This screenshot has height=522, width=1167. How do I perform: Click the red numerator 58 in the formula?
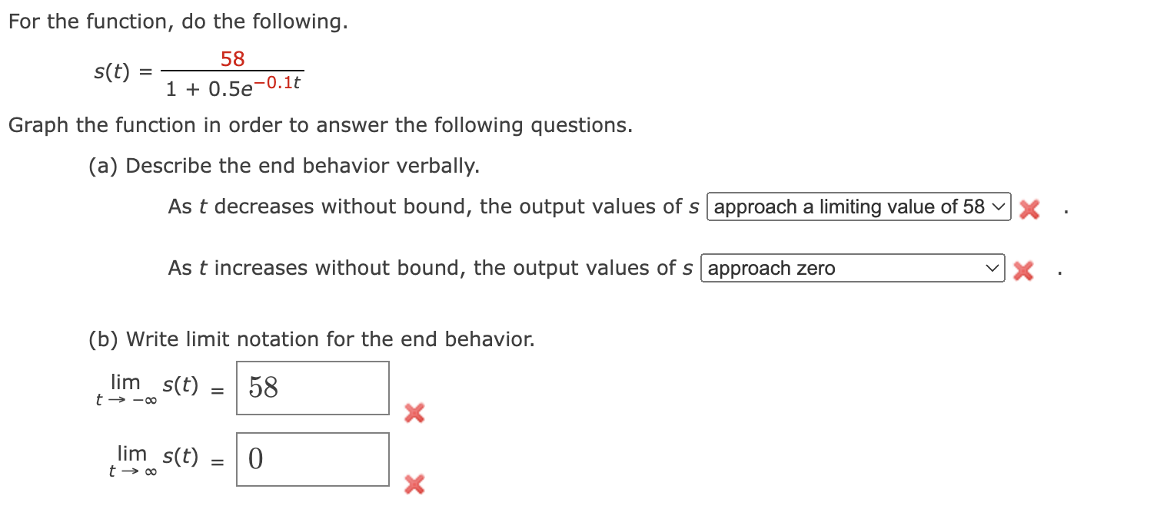pos(231,58)
